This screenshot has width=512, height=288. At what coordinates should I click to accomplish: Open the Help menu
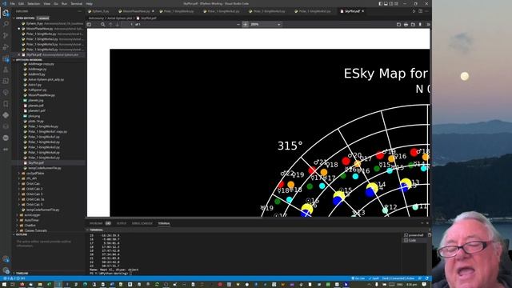(89, 3)
